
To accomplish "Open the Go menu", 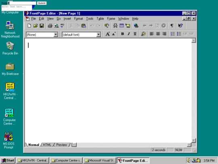I will point(59,19).
